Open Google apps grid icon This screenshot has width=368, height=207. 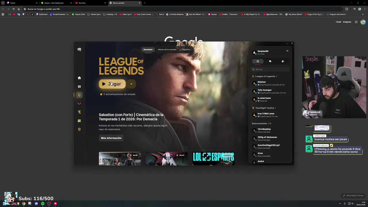356,22
